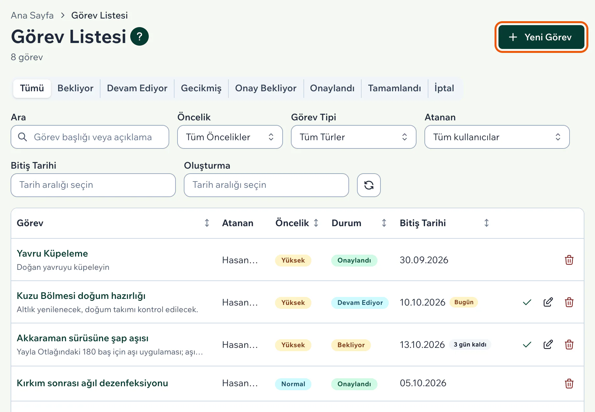Open the help question mark icon
Image resolution: width=595 pixels, height=412 pixels.
(139, 36)
